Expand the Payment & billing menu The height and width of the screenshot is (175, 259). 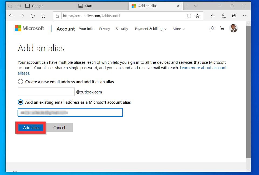coord(151,29)
